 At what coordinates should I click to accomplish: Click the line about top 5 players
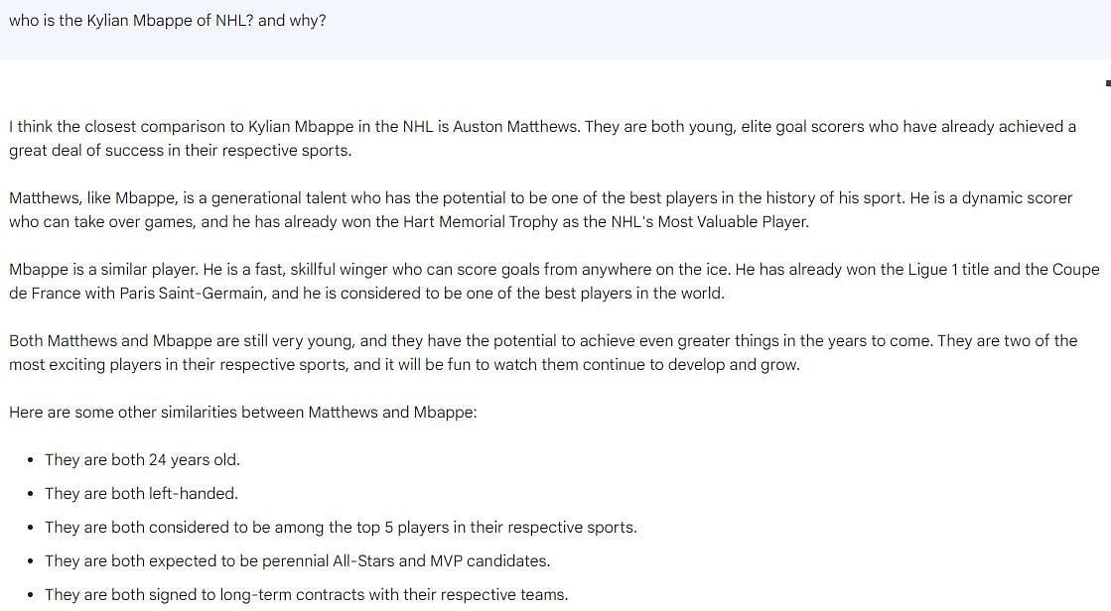click(x=341, y=528)
